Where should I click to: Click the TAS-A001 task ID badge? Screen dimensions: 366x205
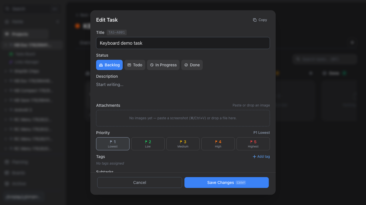117,32
